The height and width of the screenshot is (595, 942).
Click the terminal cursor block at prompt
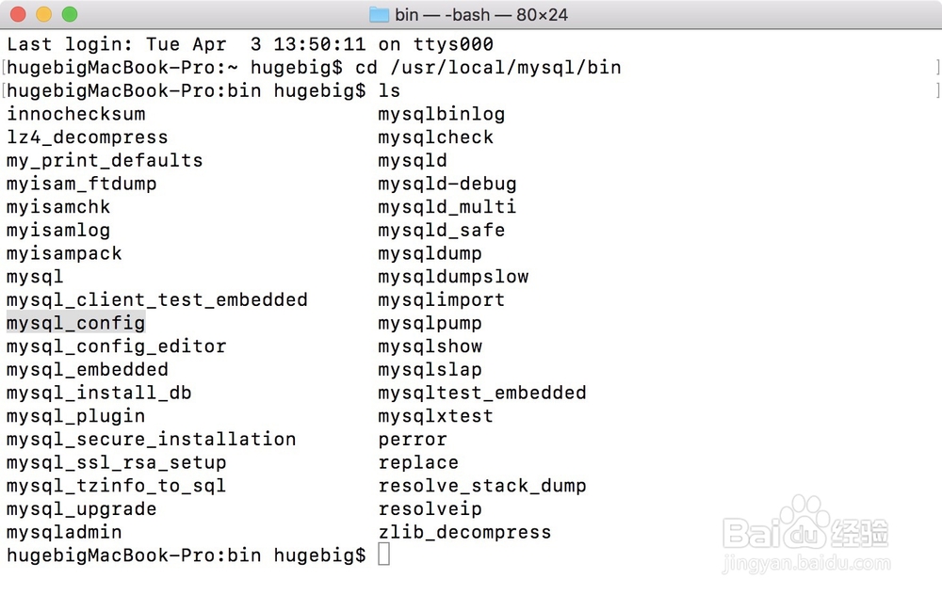pyautogui.click(x=384, y=555)
